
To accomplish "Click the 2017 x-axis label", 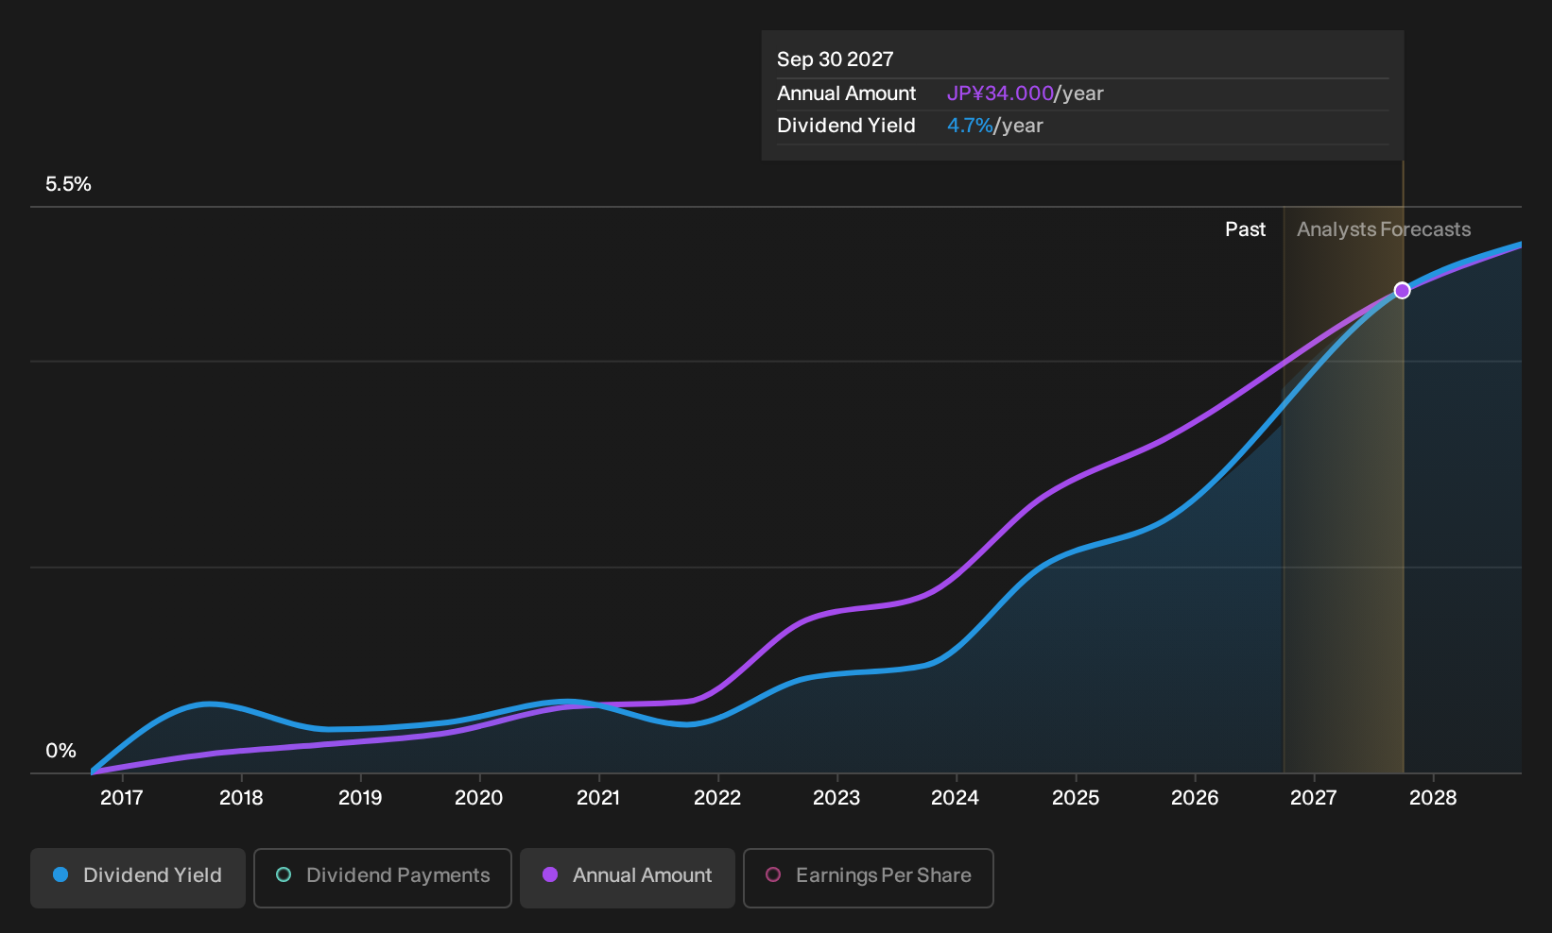I will point(122,798).
